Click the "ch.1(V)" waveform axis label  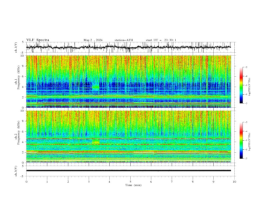tap(16, 47)
